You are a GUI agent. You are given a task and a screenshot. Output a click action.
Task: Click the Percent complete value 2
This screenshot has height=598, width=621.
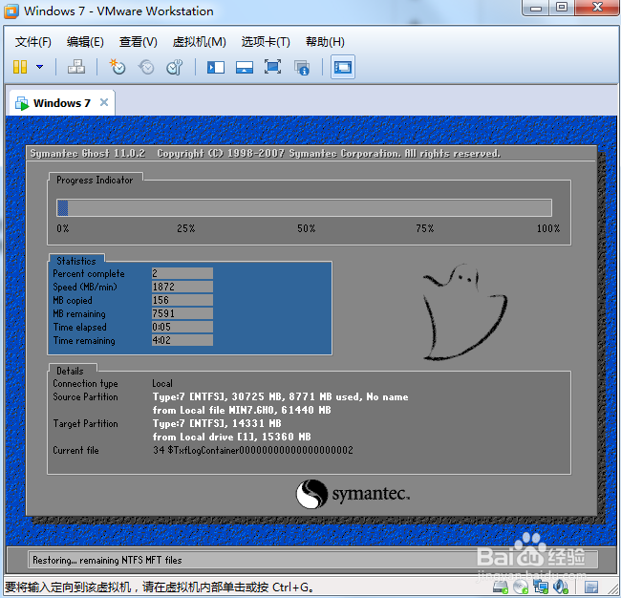pos(182,273)
